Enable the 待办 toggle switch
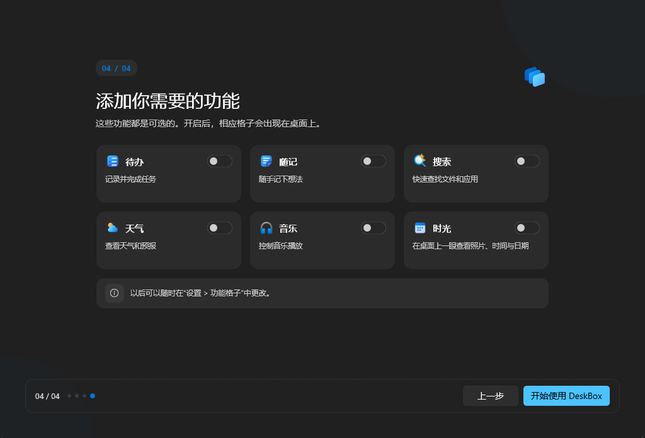Image resolution: width=645 pixels, height=438 pixels. pyautogui.click(x=220, y=161)
